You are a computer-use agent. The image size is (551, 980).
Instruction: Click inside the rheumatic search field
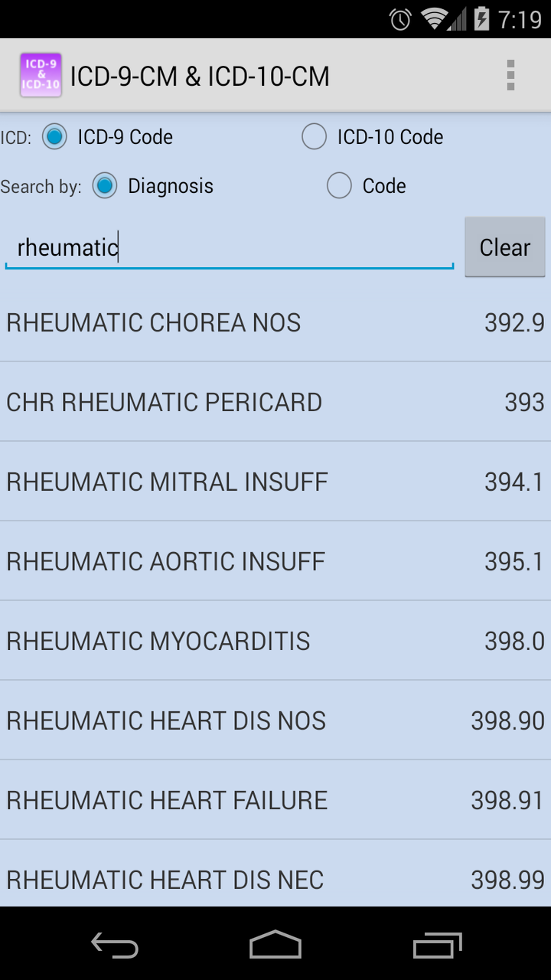coord(228,247)
